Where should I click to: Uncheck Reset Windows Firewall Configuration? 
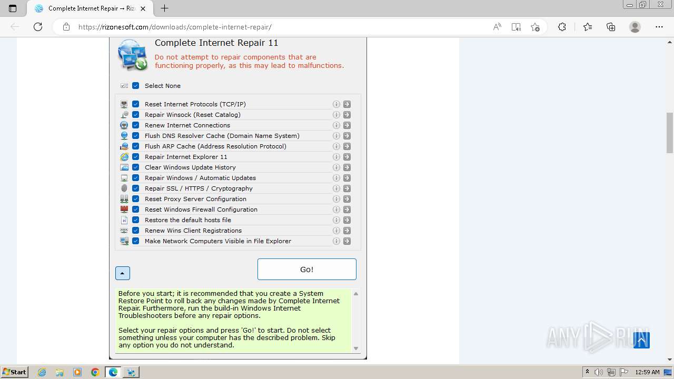click(136, 210)
